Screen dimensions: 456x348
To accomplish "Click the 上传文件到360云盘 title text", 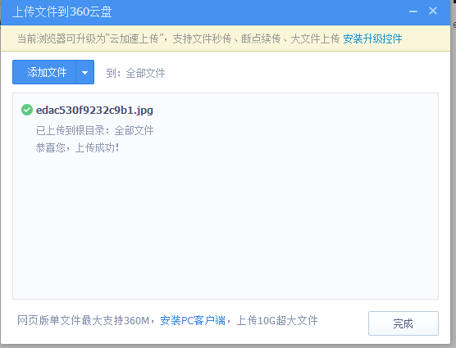I will coord(62,12).
